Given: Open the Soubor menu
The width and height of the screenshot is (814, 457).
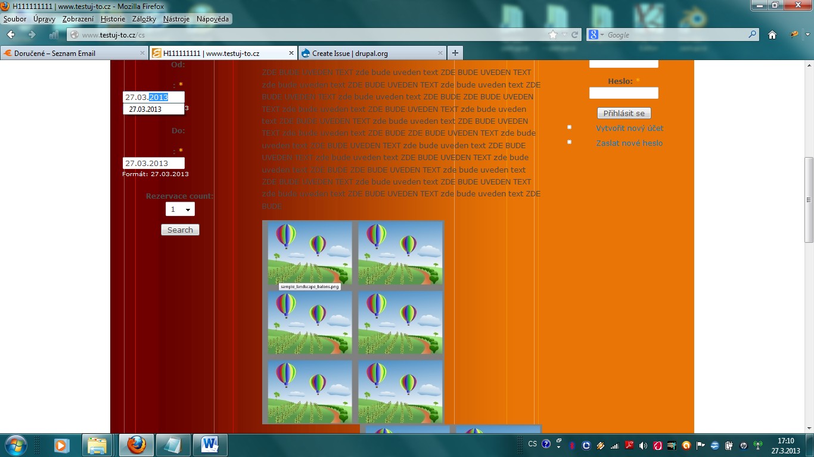Looking at the screenshot, I should pyautogui.click(x=15, y=19).
